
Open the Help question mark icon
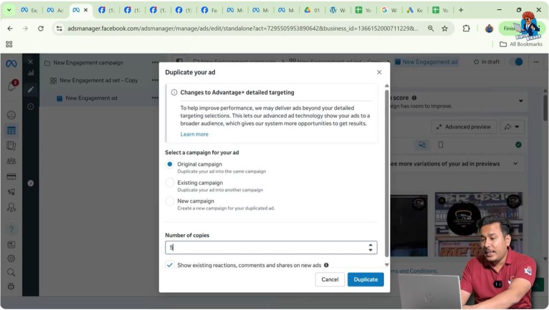tap(11, 229)
